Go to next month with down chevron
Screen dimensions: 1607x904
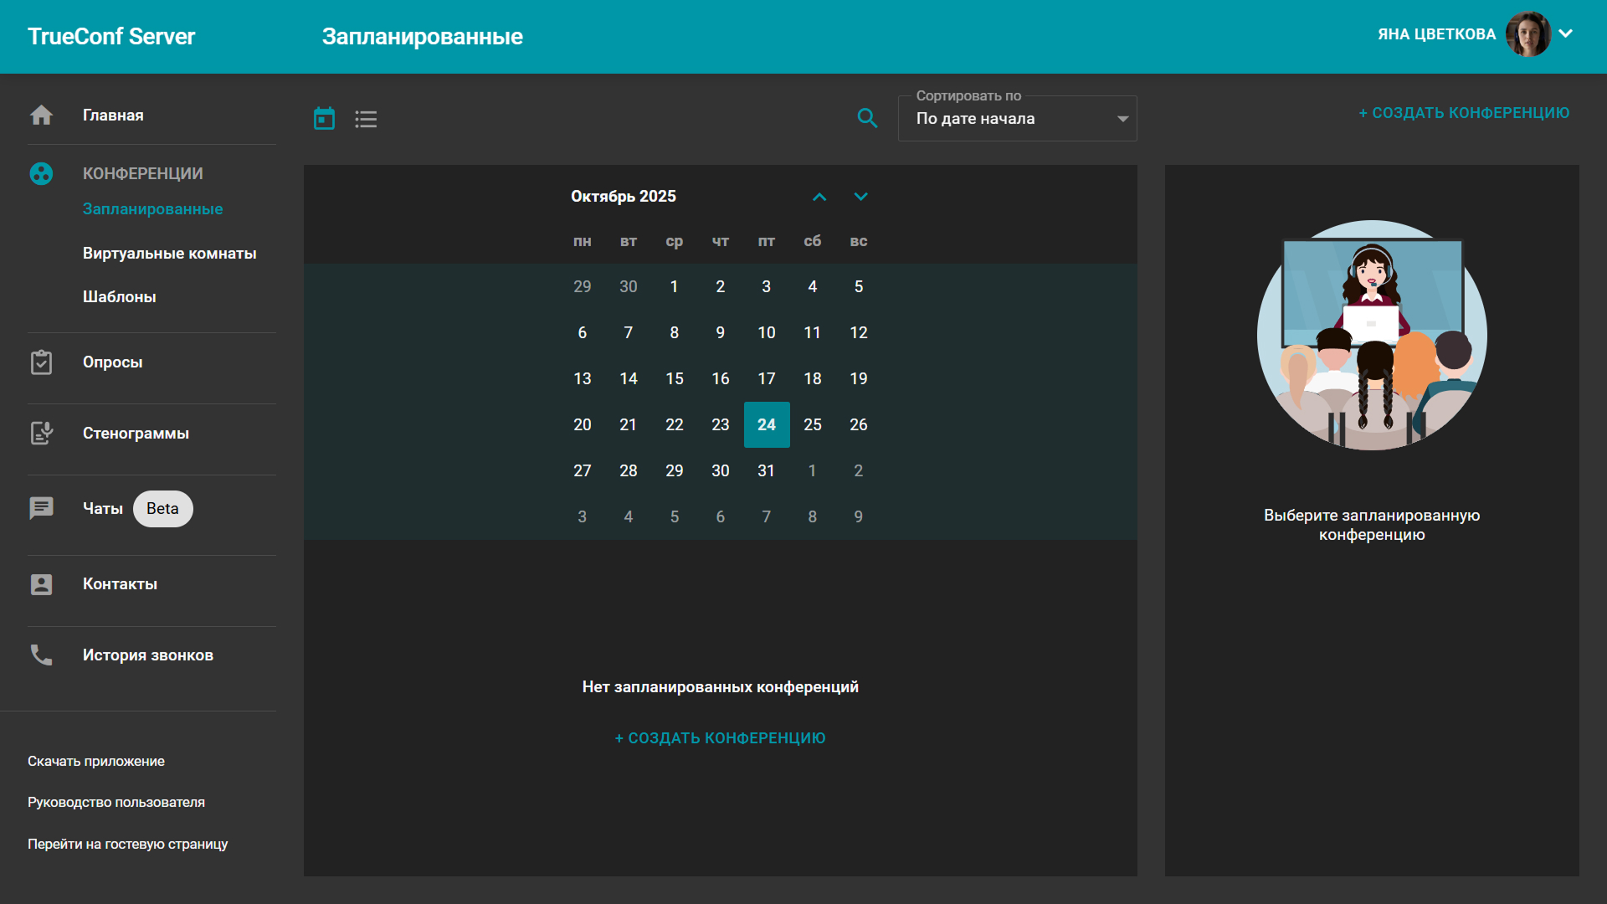(x=860, y=197)
